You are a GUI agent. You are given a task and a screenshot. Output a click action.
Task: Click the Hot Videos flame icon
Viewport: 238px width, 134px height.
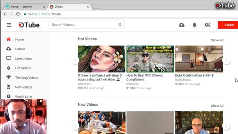[x=9, y=68]
